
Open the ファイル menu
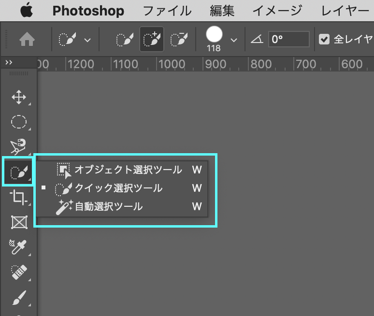[167, 11]
